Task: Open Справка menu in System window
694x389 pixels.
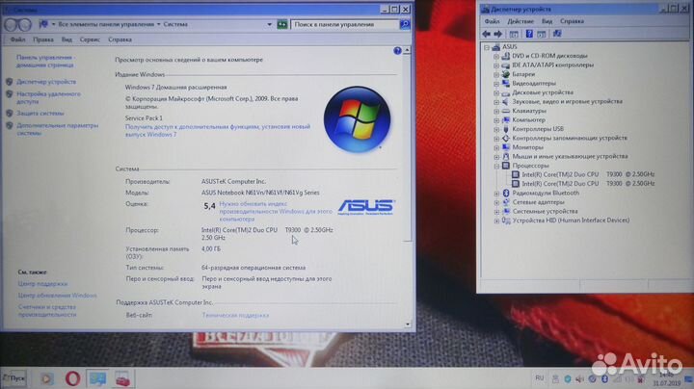Action: (x=120, y=39)
